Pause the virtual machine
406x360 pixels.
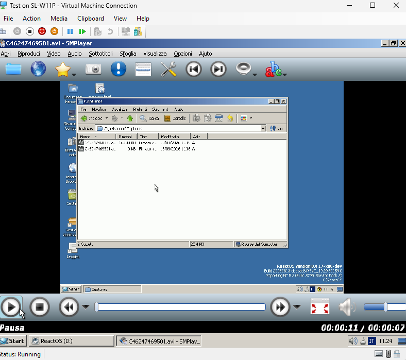[70, 31]
